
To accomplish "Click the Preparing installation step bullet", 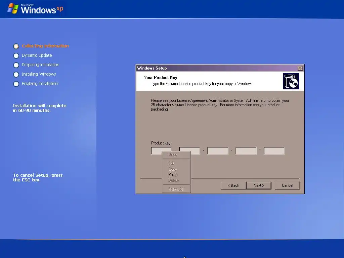I will coord(16,65).
